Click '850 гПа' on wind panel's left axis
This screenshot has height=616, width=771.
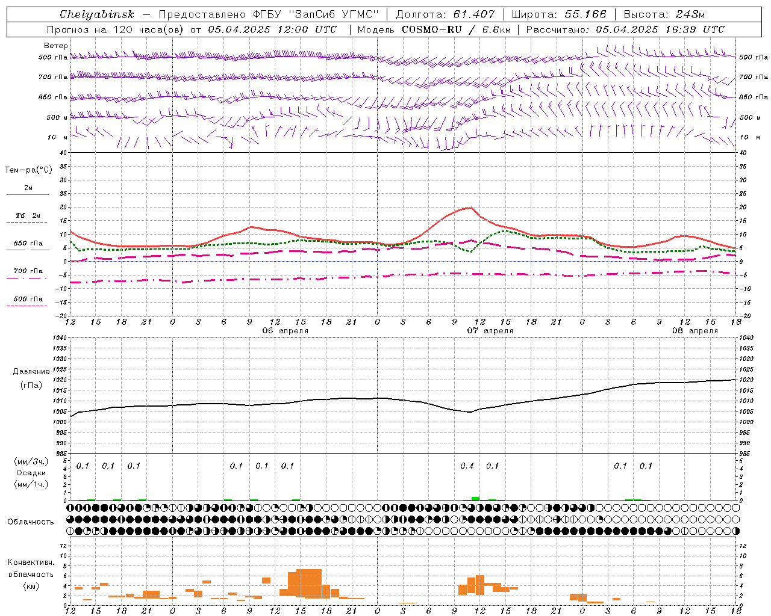click(x=53, y=97)
